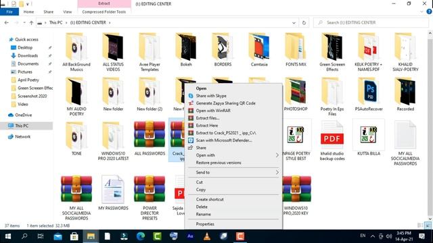433x243 pixels.
Task: Open the File ribbon tab
Action: 9,12
